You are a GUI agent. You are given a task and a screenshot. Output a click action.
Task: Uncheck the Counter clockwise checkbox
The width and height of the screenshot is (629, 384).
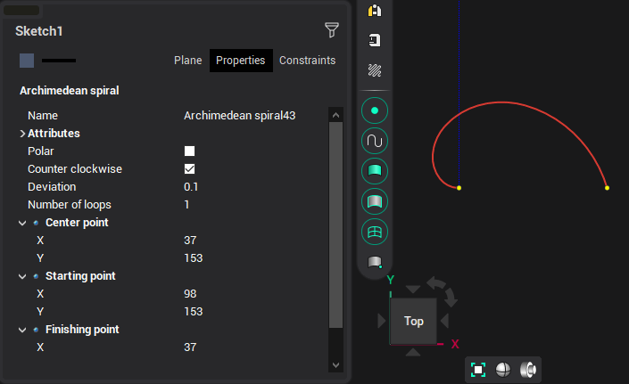pos(189,169)
